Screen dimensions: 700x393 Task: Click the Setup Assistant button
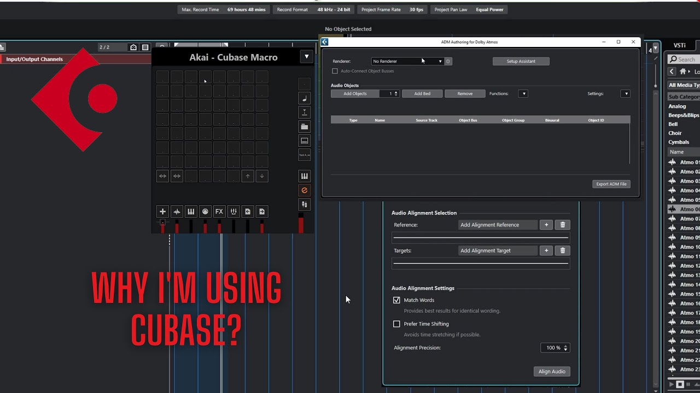(521, 61)
